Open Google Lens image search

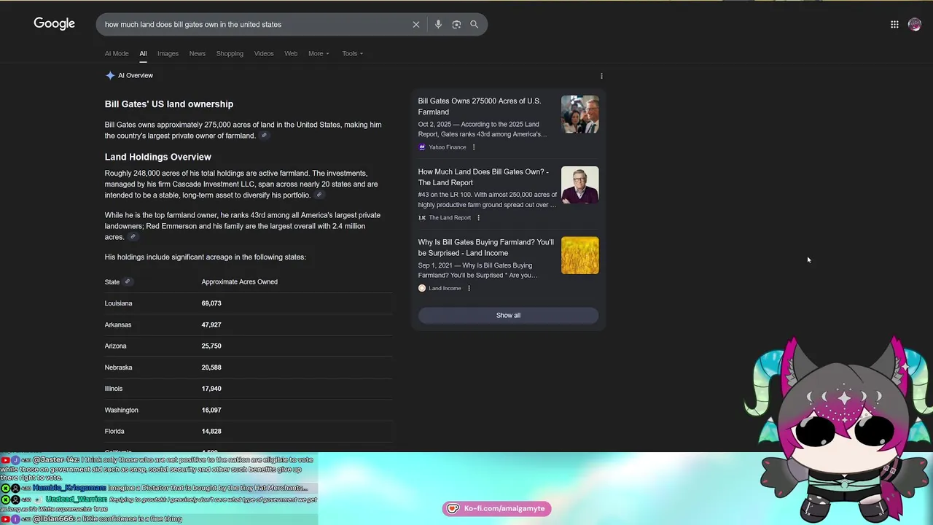click(x=456, y=24)
